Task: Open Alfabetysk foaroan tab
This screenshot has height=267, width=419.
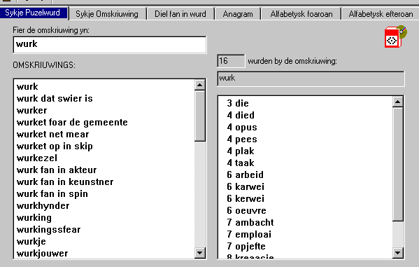Action: (x=301, y=14)
